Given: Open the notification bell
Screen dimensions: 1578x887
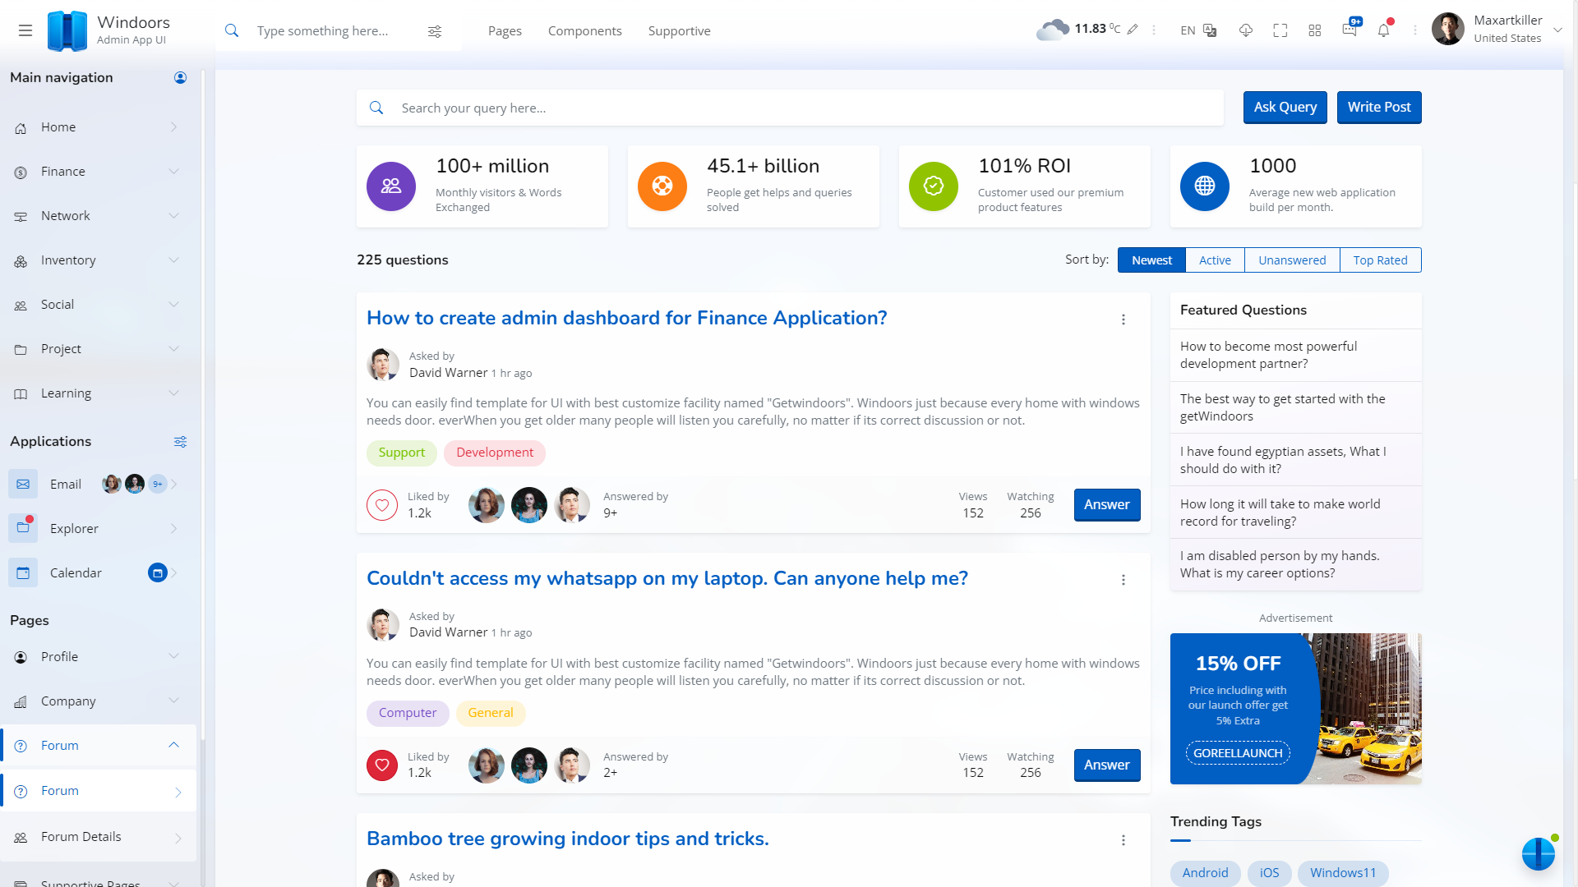Looking at the screenshot, I should tap(1384, 30).
